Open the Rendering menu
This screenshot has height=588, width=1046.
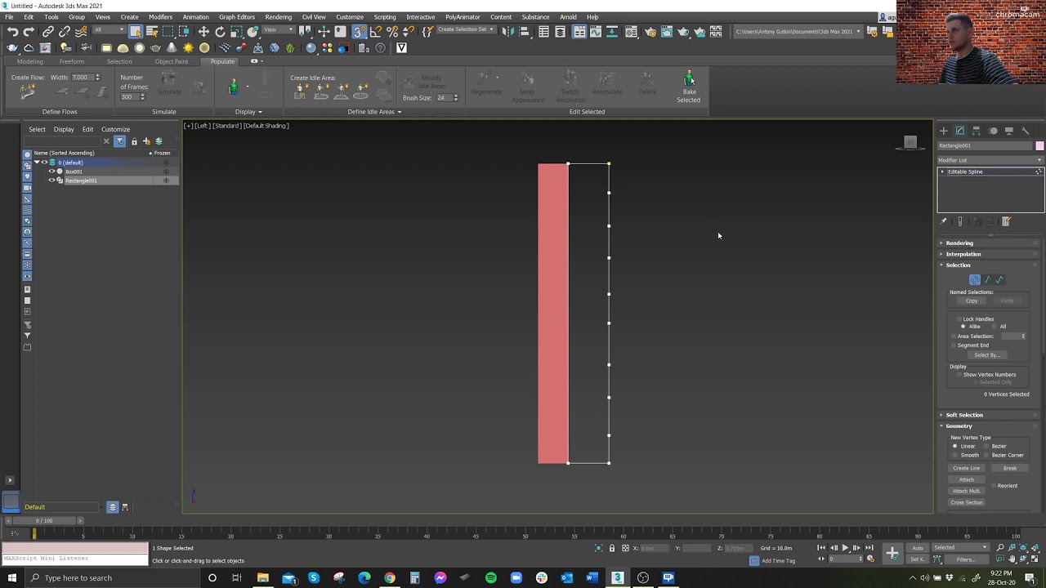tap(278, 17)
